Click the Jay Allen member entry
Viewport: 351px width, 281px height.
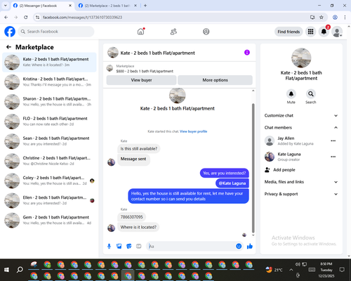click(x=296, y=140)
